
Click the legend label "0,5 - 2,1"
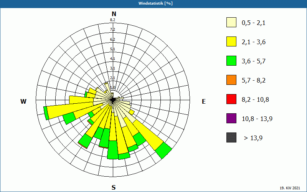click(x=254, y=23)
